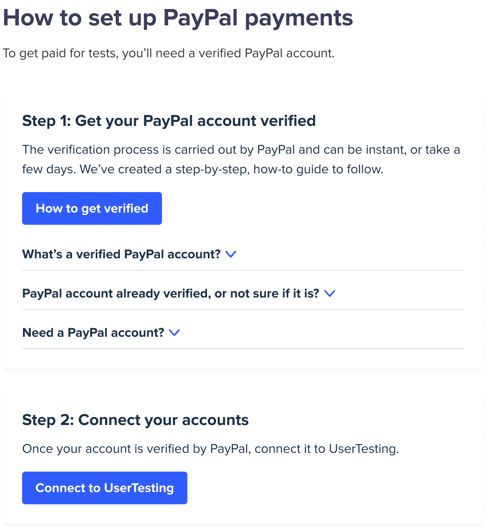Click the "To get paid for tests" subtitle
486x528 pixels.
169,53
